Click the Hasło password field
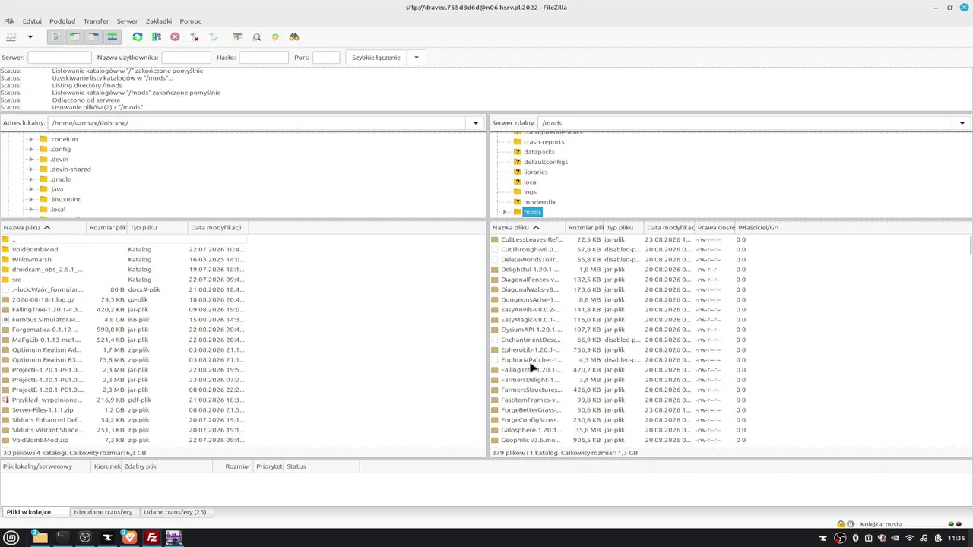The width and height of the screenshot is (973, 547). click(264, 58)
